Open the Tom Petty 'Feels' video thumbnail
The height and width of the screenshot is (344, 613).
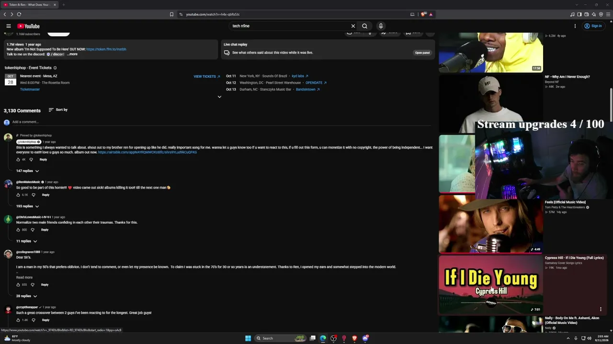point(491,224)
